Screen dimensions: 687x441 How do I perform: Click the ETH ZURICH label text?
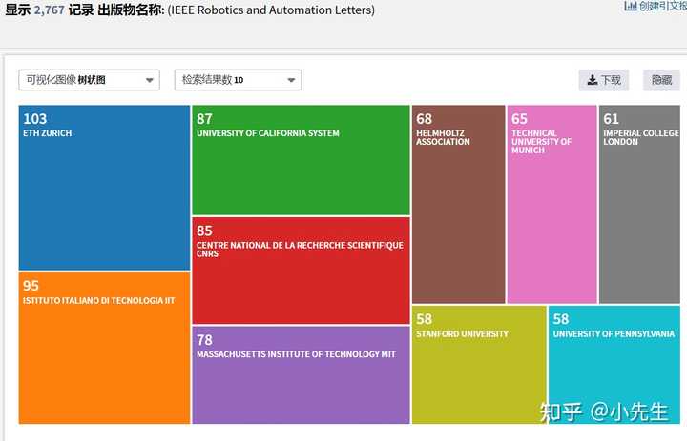(x=48, y=133)
